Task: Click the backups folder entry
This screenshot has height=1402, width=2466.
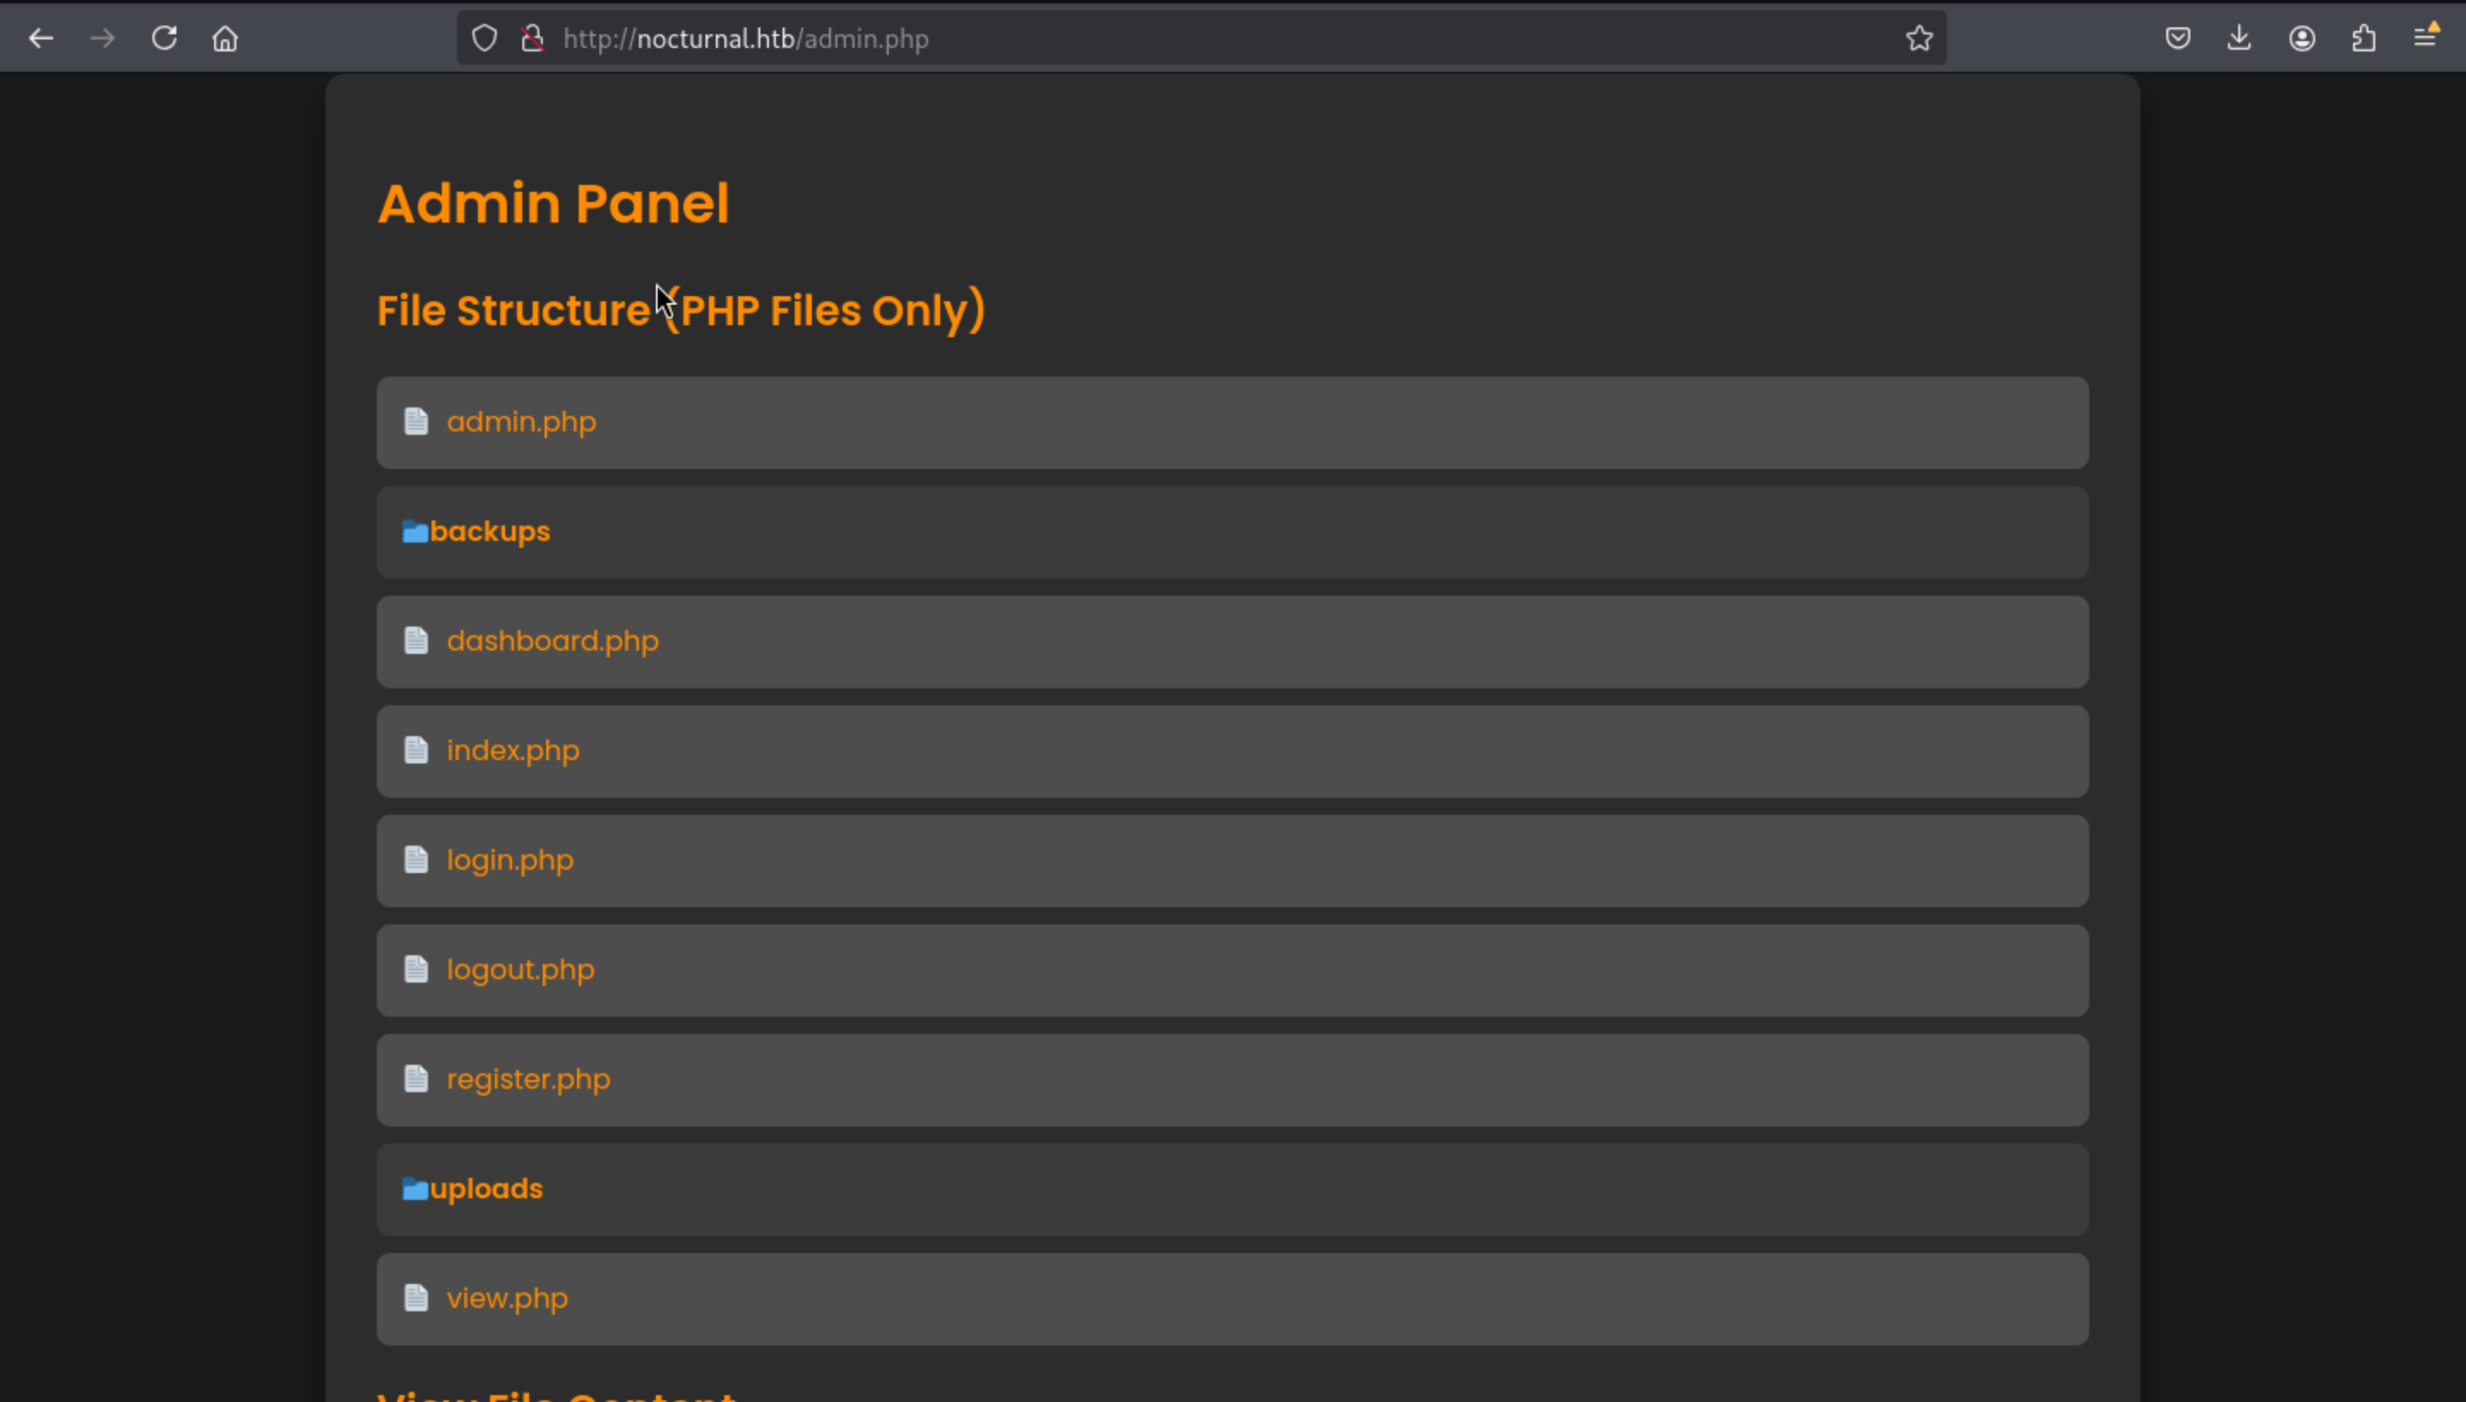Action: click(x=490, y=532)
